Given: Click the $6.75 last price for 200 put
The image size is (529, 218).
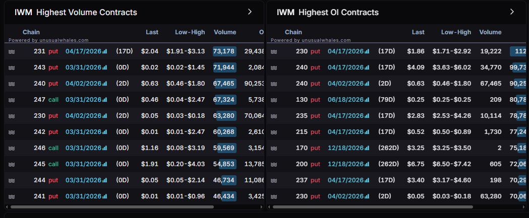Looking at the screenshot, I should coord(416,165).
